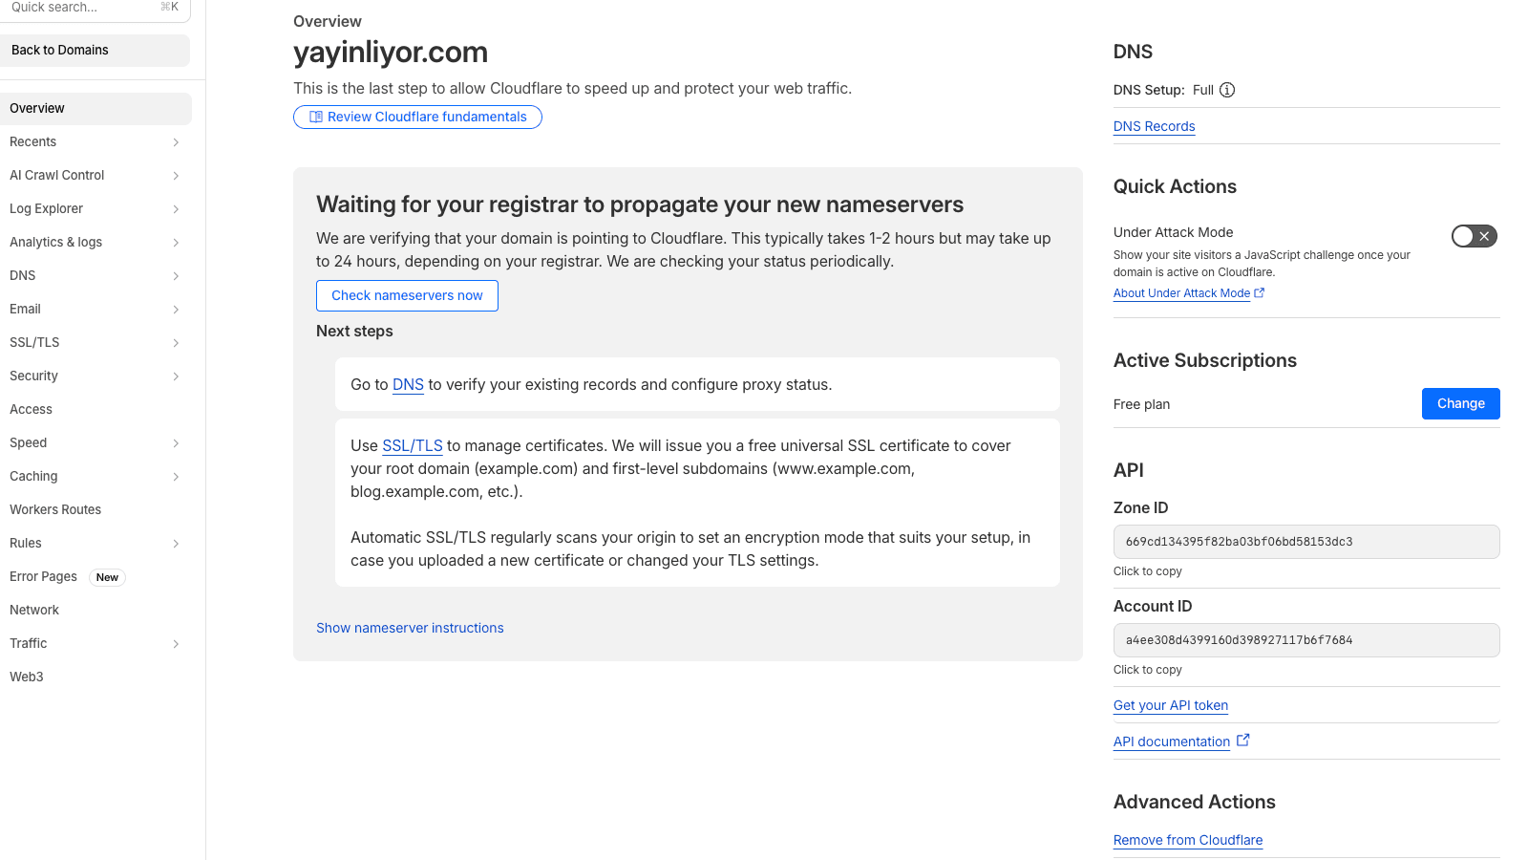
Task: Expand AI Crawl Control chevron
Action: (176, 176)
